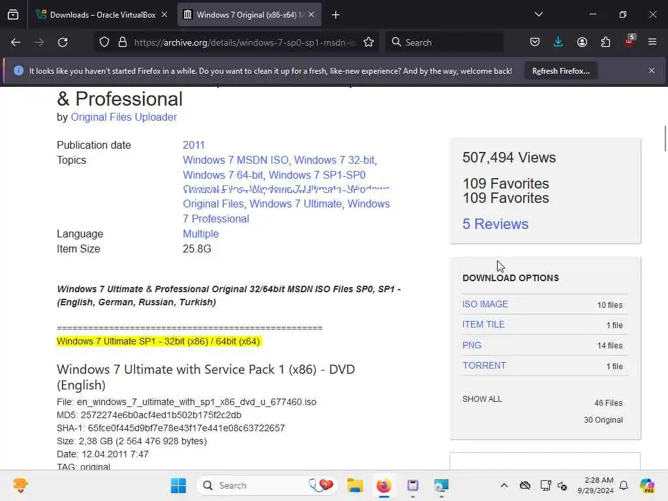The image size is (668, 501).
Task: Click the Firefox taskbar icon
Action: [x=384, y=485]
